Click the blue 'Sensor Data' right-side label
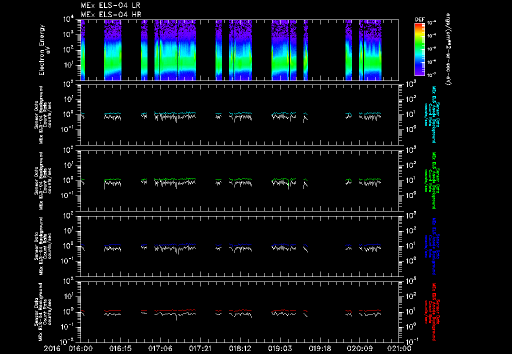The width and height of the screenshot is (512, 354). pyautogui.click(x=438, y=245)
